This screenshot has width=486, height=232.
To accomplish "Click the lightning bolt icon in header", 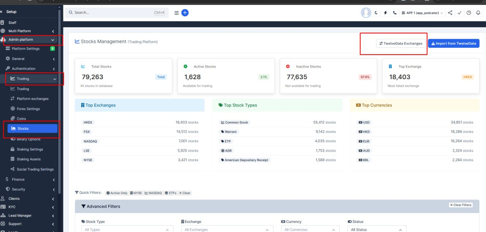I will 385,13.
